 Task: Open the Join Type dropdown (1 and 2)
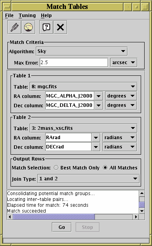click(x=88, y=178)
